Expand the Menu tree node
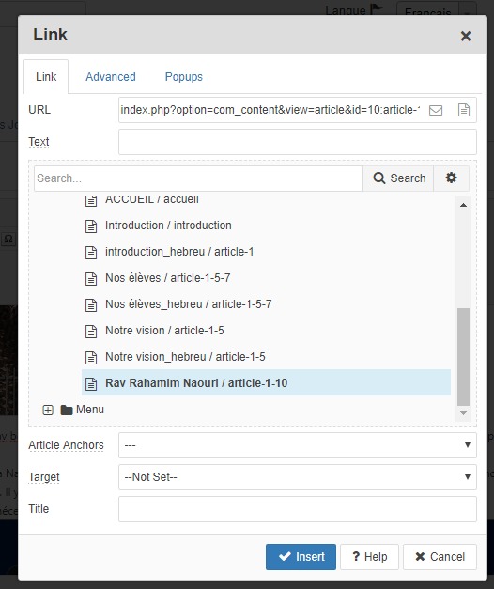 48,410
